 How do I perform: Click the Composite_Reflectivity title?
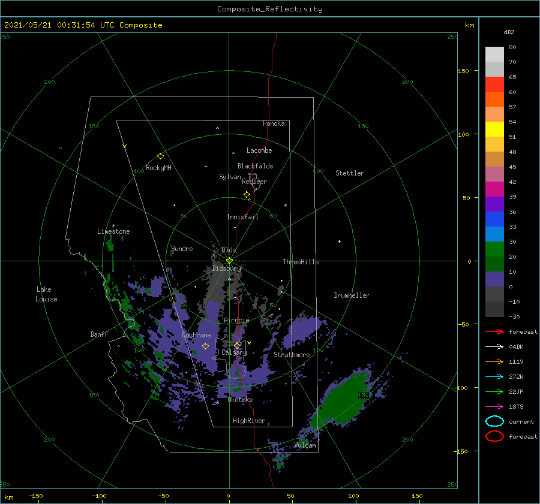270,9
